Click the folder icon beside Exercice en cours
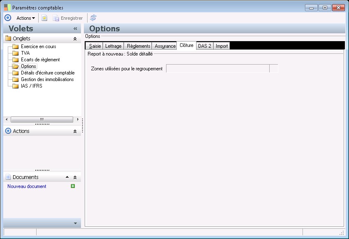Viewport: 349px width, 239px height. tap(15, 46)
